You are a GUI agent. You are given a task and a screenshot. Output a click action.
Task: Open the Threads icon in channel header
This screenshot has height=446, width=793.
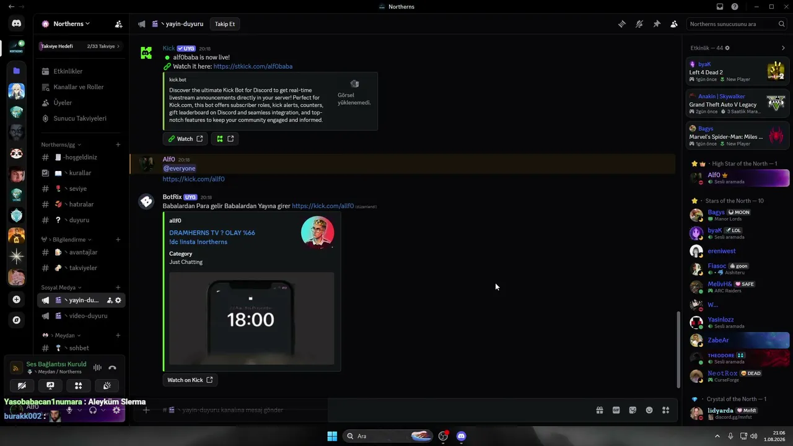(x=622, y=24)
